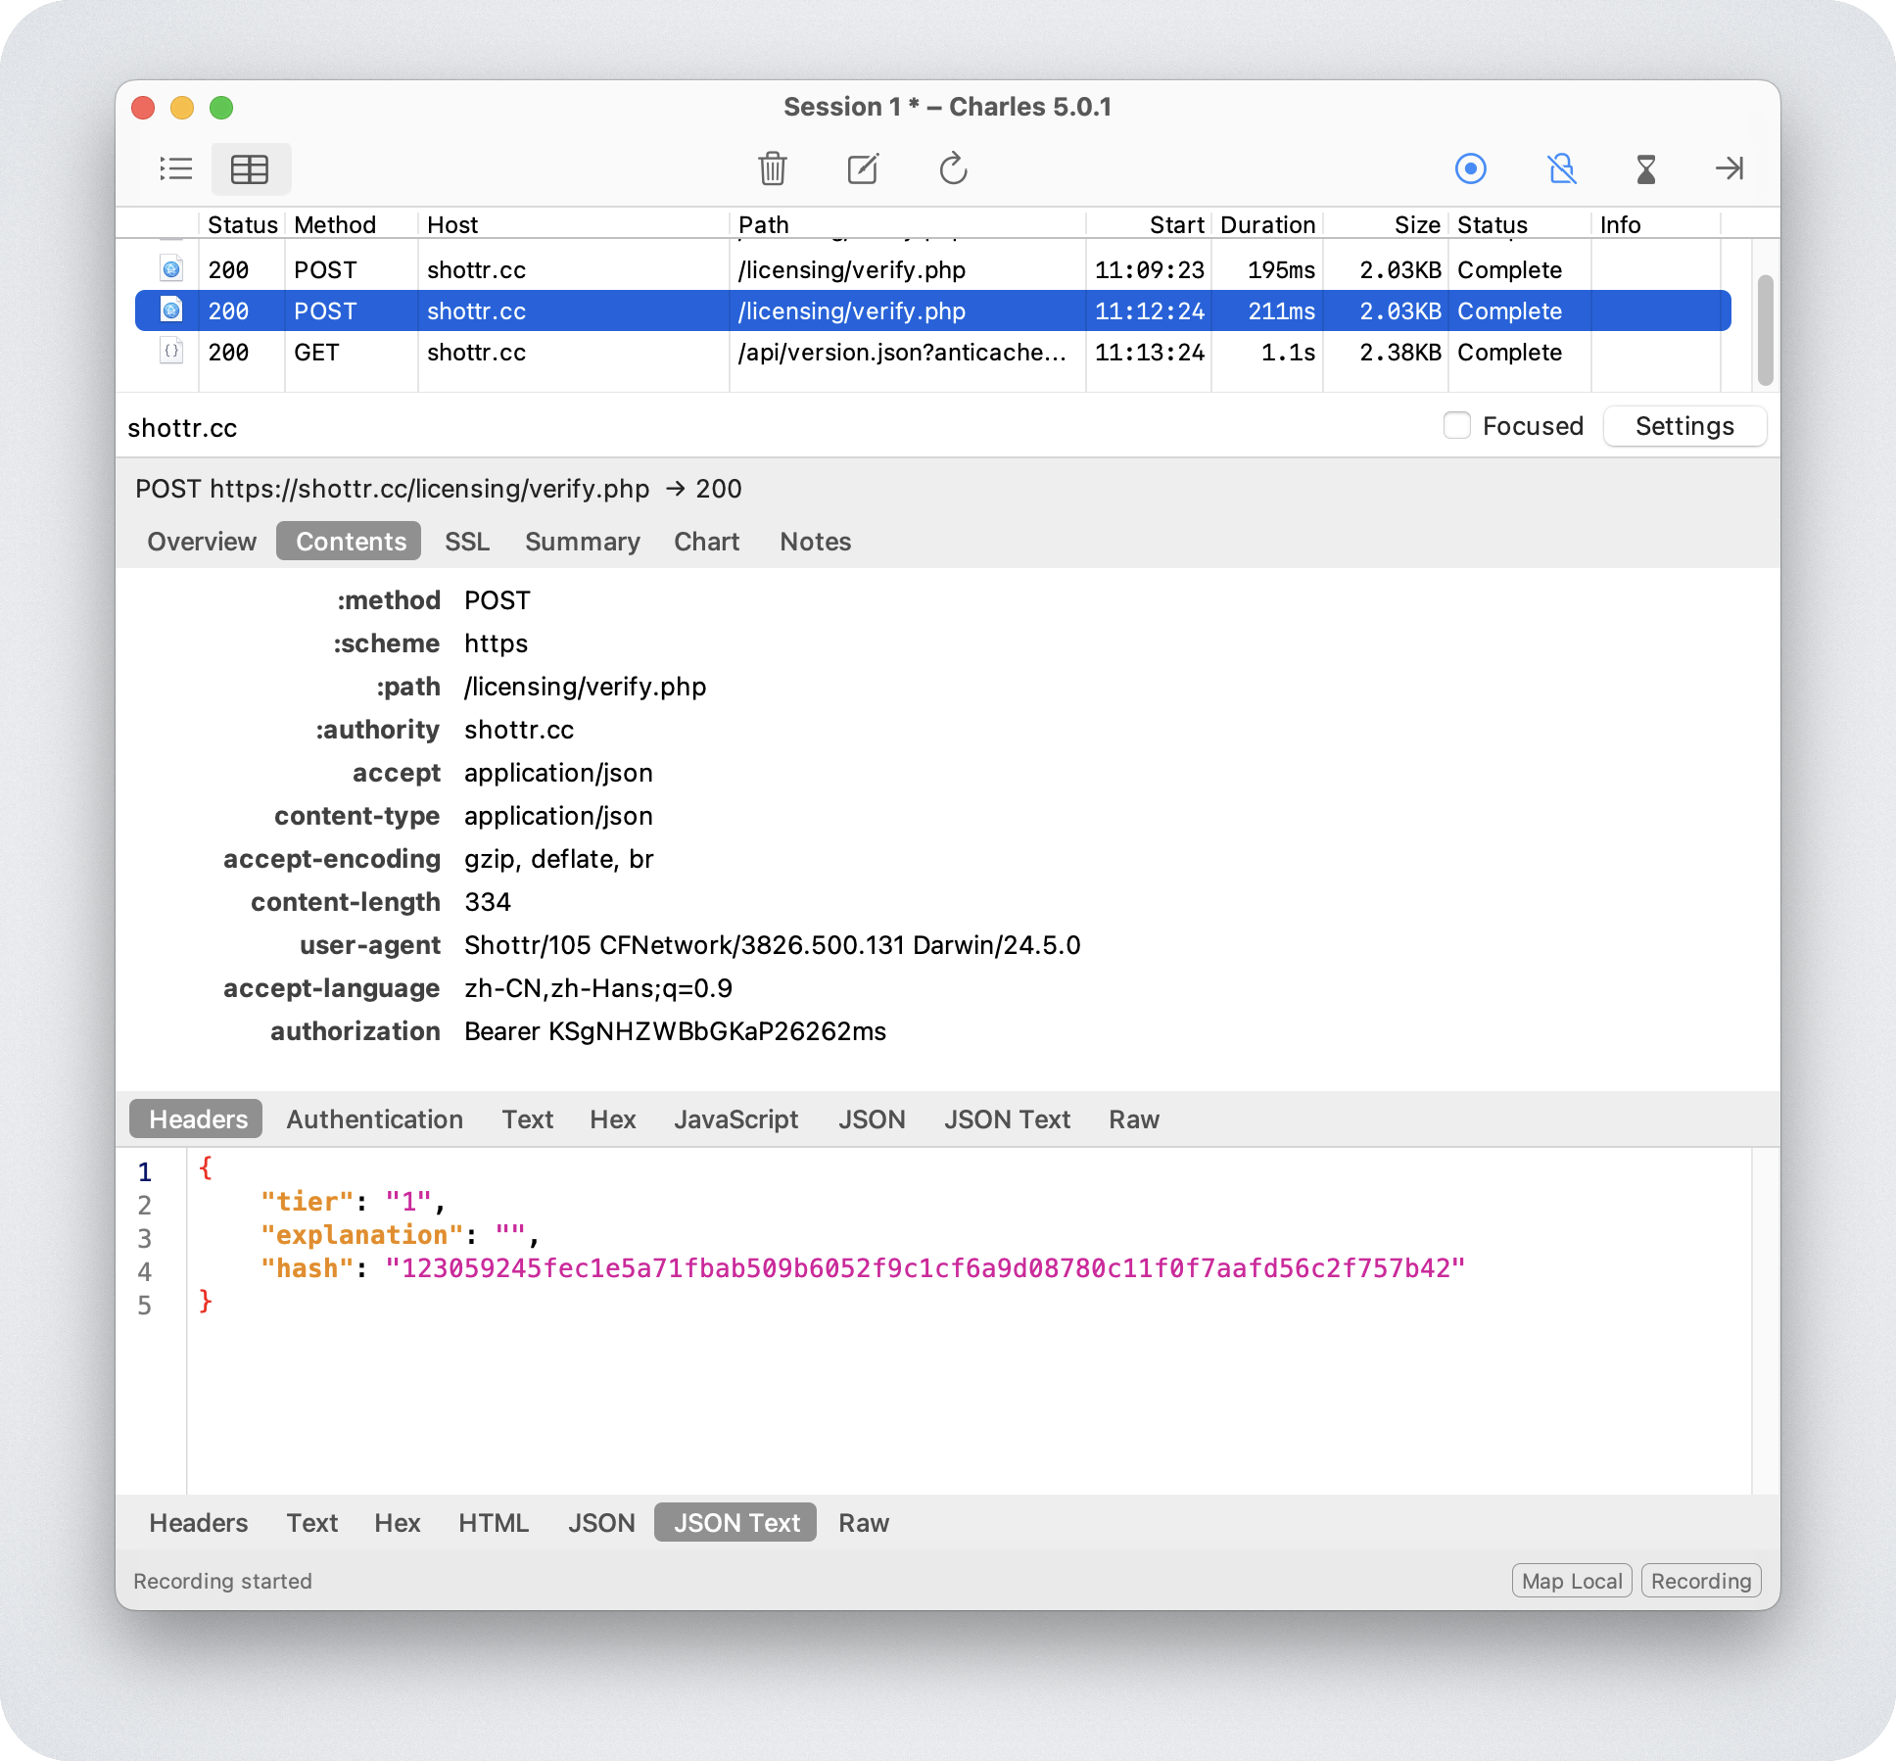Click the user-agent header value
The height and width of the screenshot is (1761, 1896).
[x=772, y=945]
